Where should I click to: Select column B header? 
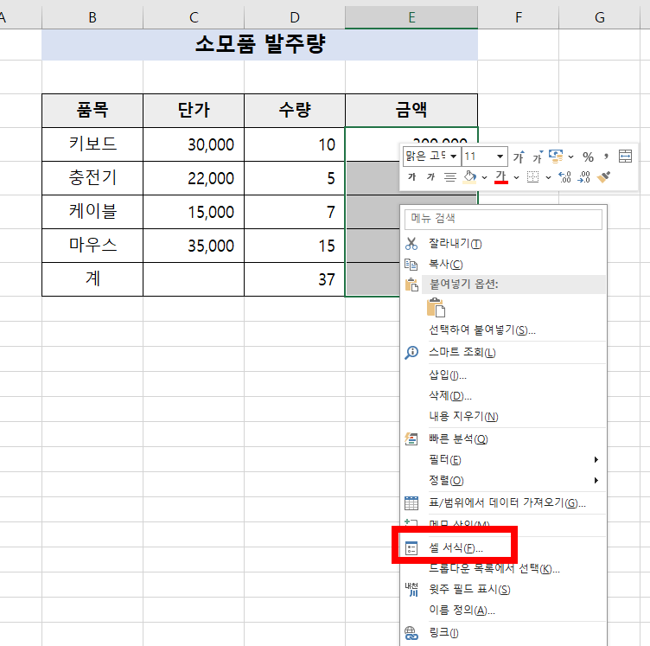click(92, 17)
